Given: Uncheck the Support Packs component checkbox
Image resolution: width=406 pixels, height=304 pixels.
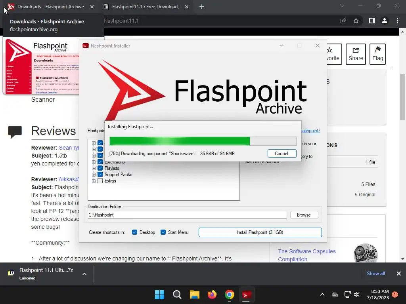Looking at the screenshot, I should [x=100, y=175].
